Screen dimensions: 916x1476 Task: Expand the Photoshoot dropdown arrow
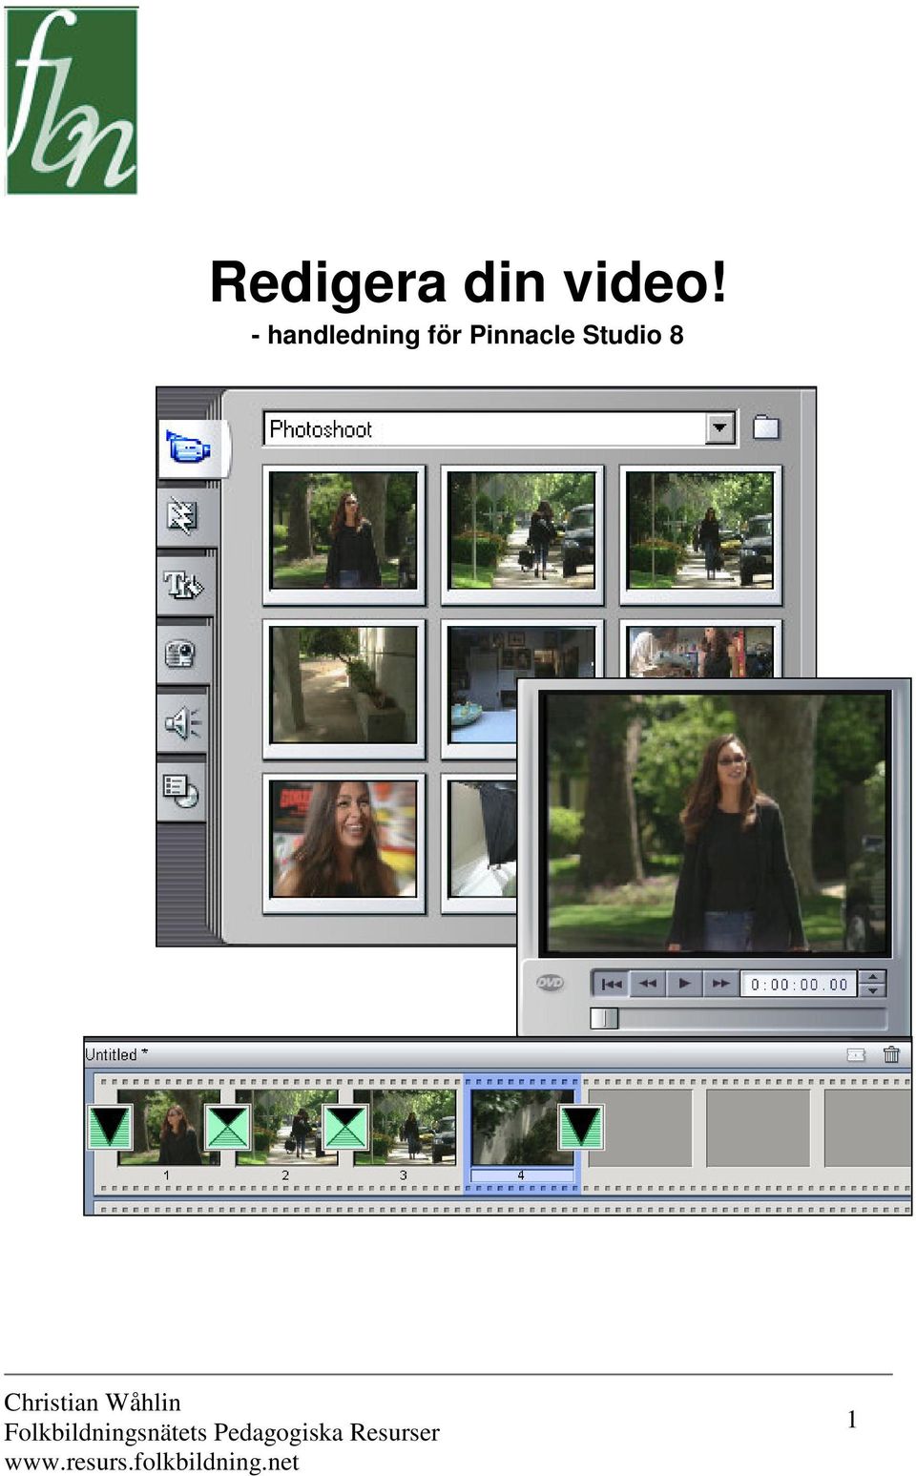click(x=720, y=427)
